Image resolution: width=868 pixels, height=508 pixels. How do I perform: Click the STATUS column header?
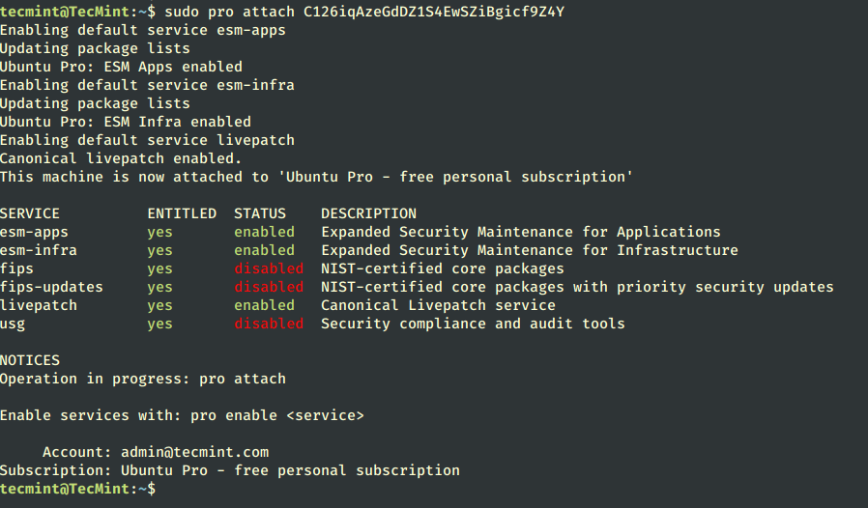coord(260,213)
